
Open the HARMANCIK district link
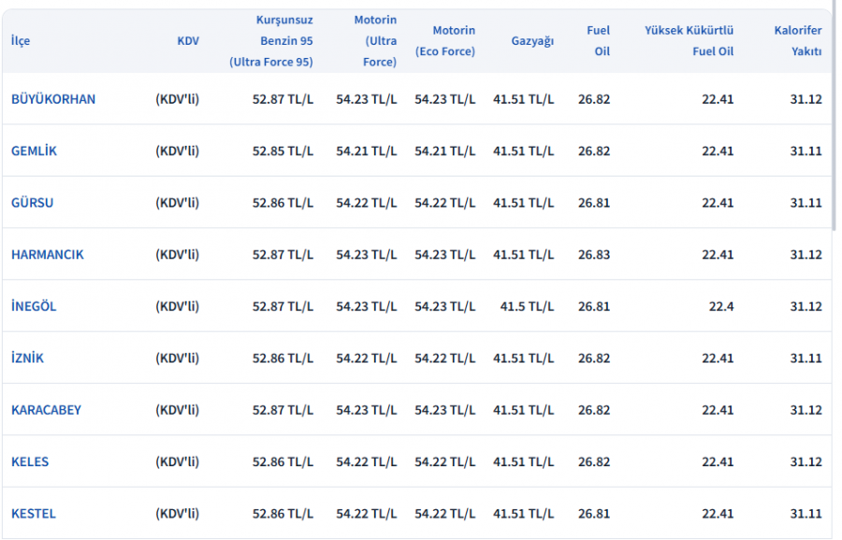click(x=47, y=254)
